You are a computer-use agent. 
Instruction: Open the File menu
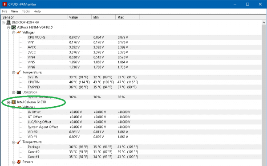pyautogui.click(x=4, y=11)
